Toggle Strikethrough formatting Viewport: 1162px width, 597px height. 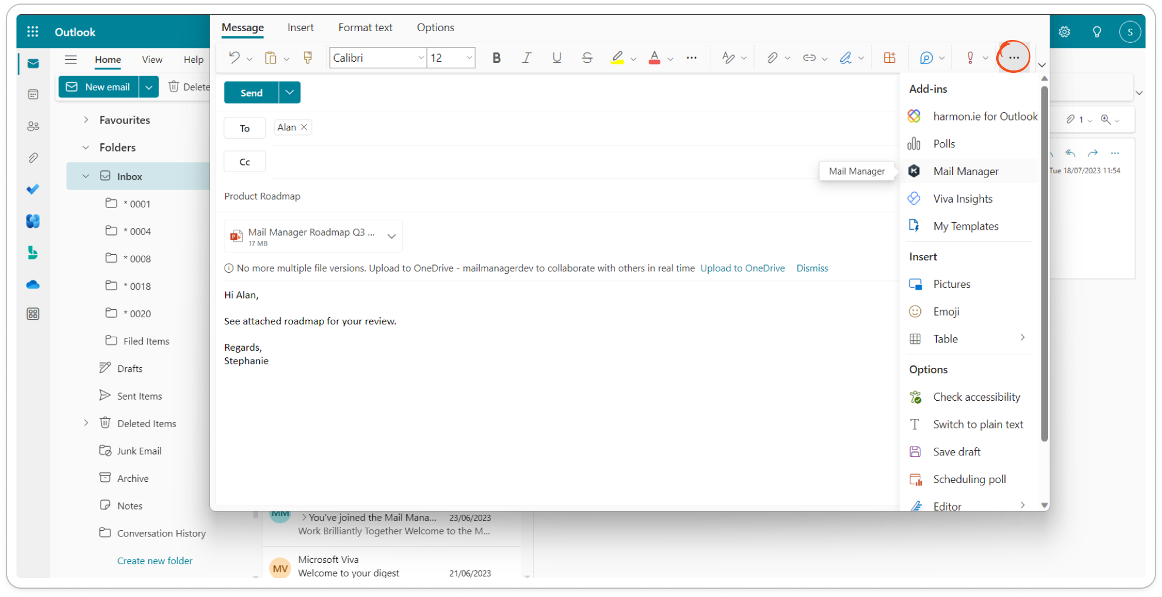coord(587,58)
